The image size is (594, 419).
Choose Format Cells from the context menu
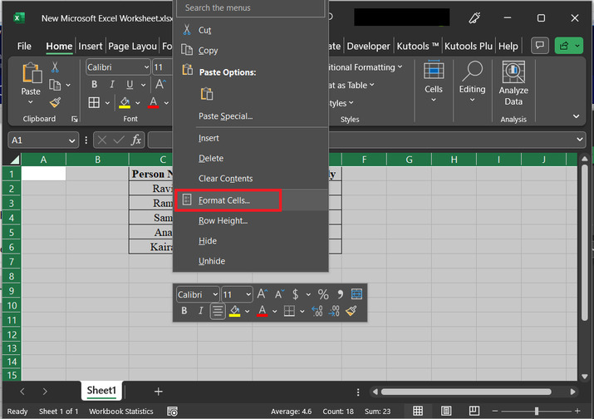pos(224,200)
